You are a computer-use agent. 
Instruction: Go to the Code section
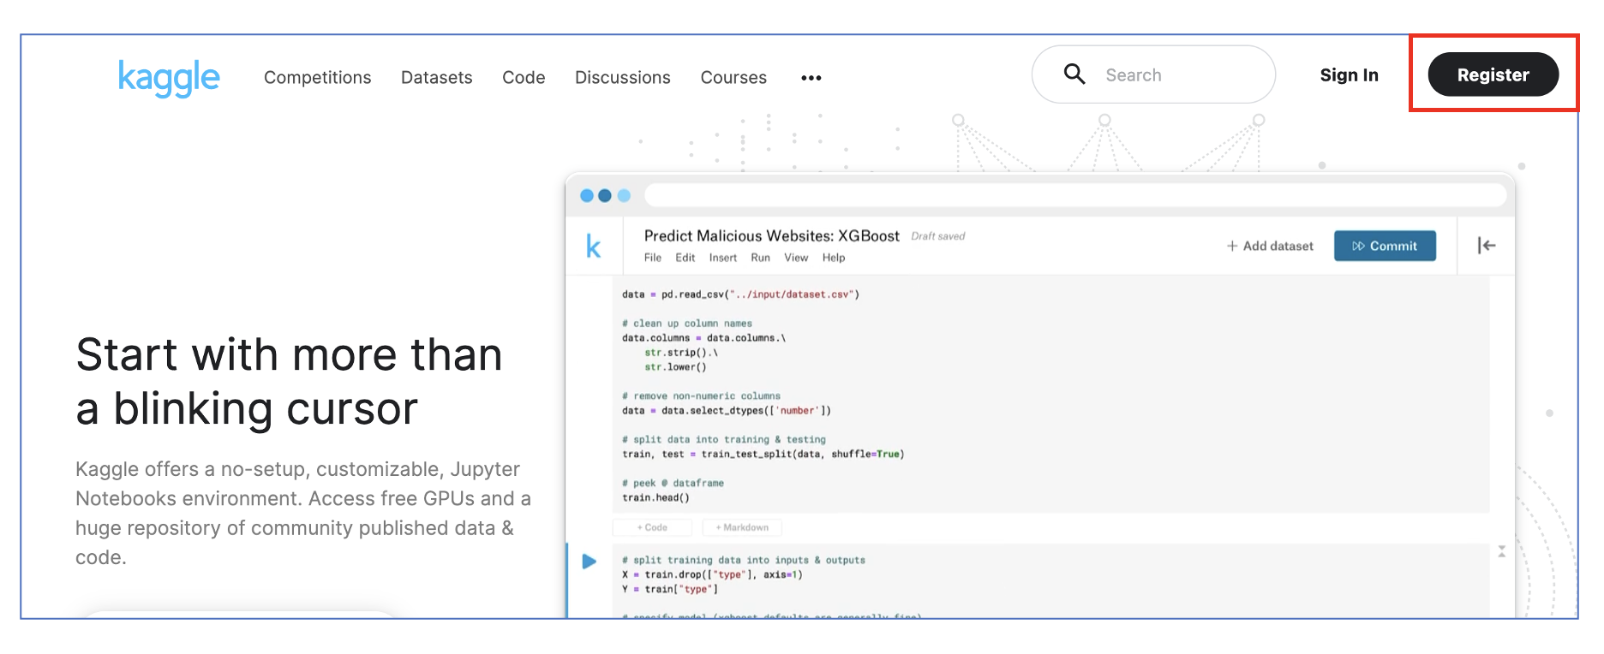click(x=524, y=77)
